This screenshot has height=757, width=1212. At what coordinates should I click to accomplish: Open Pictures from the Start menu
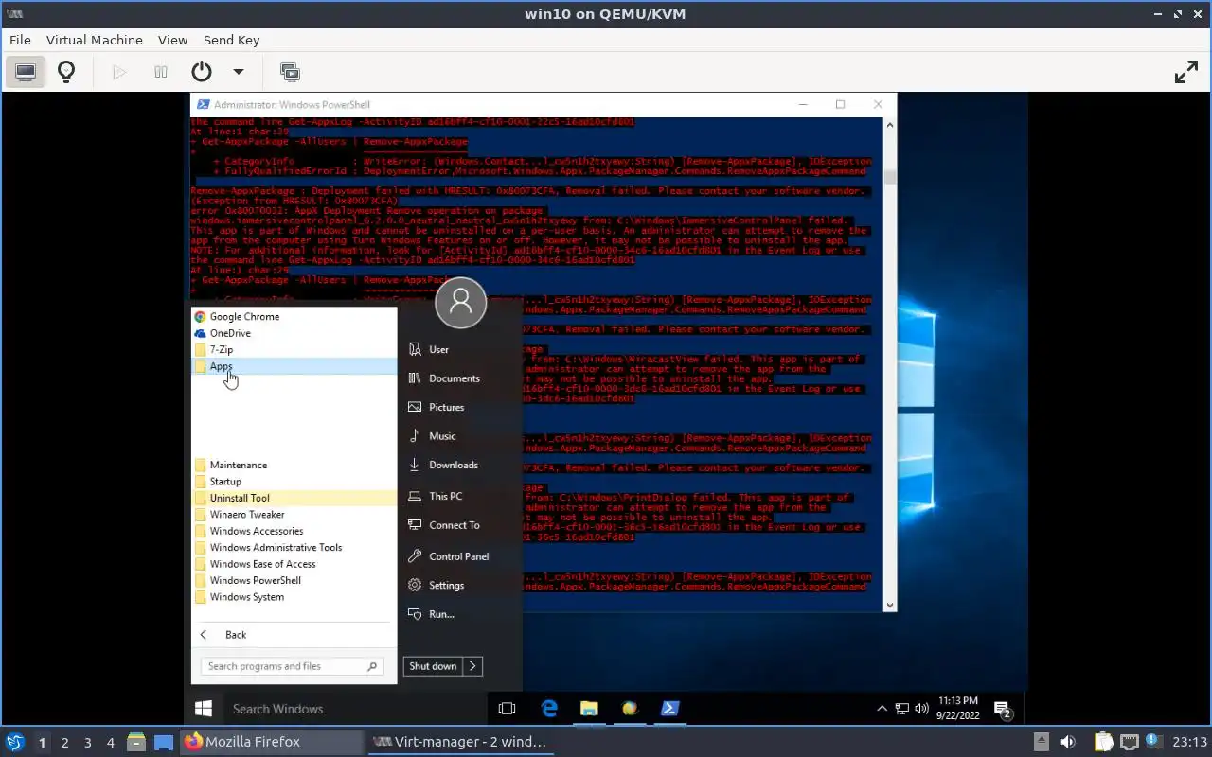click(460, 407)
